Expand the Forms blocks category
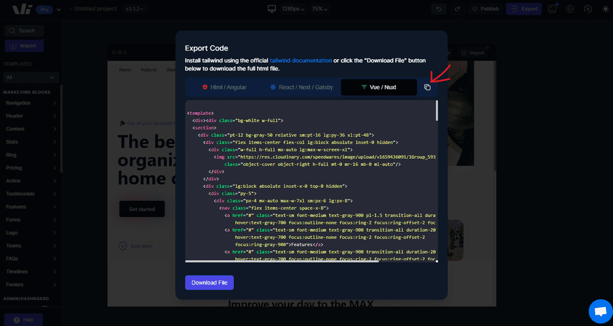Screen dimensions: 613x326 pos(30,219)
